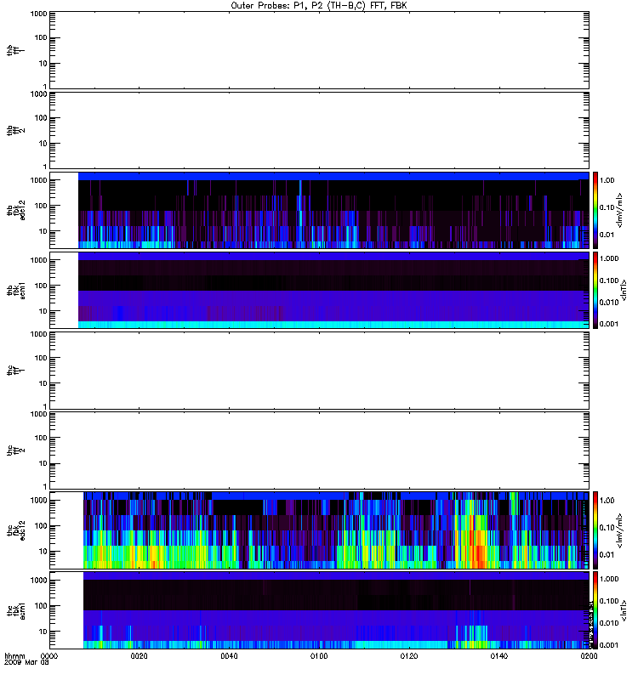Click the thc fbk scm1 spectrogram plot
Screen dimensions: 638x680
pos(320,610)
